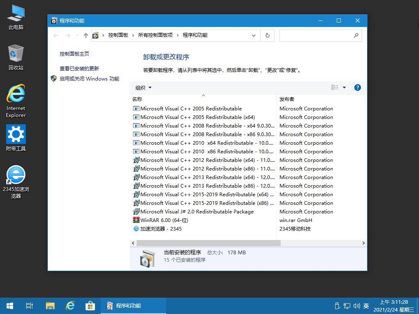Select Microsoft Visual C++ 2013 Redistributable (x86)
The image size is (419, 314).
203,186
